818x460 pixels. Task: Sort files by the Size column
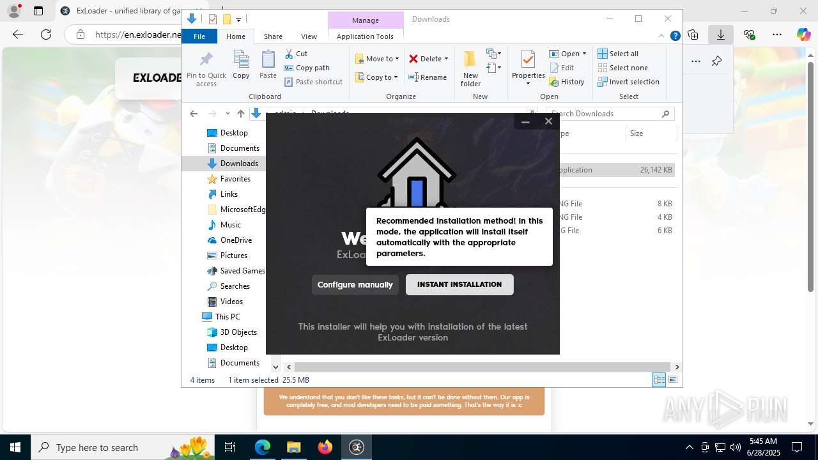[651, 134]
